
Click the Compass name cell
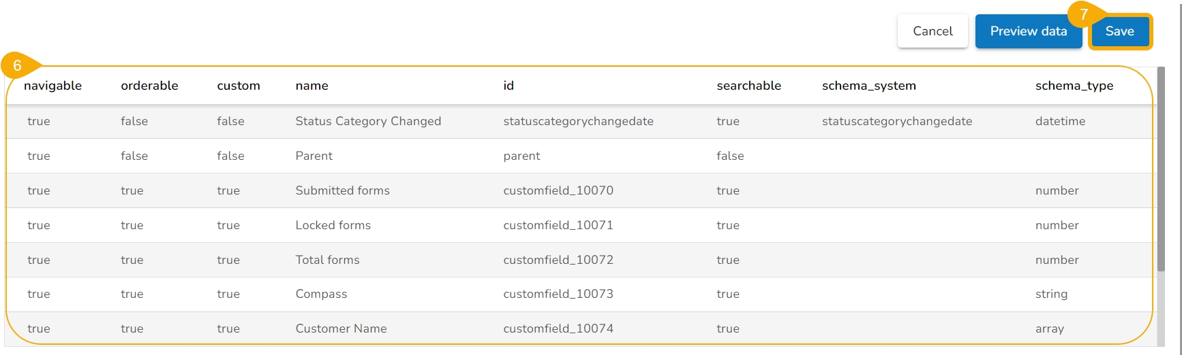coord(321,294)
